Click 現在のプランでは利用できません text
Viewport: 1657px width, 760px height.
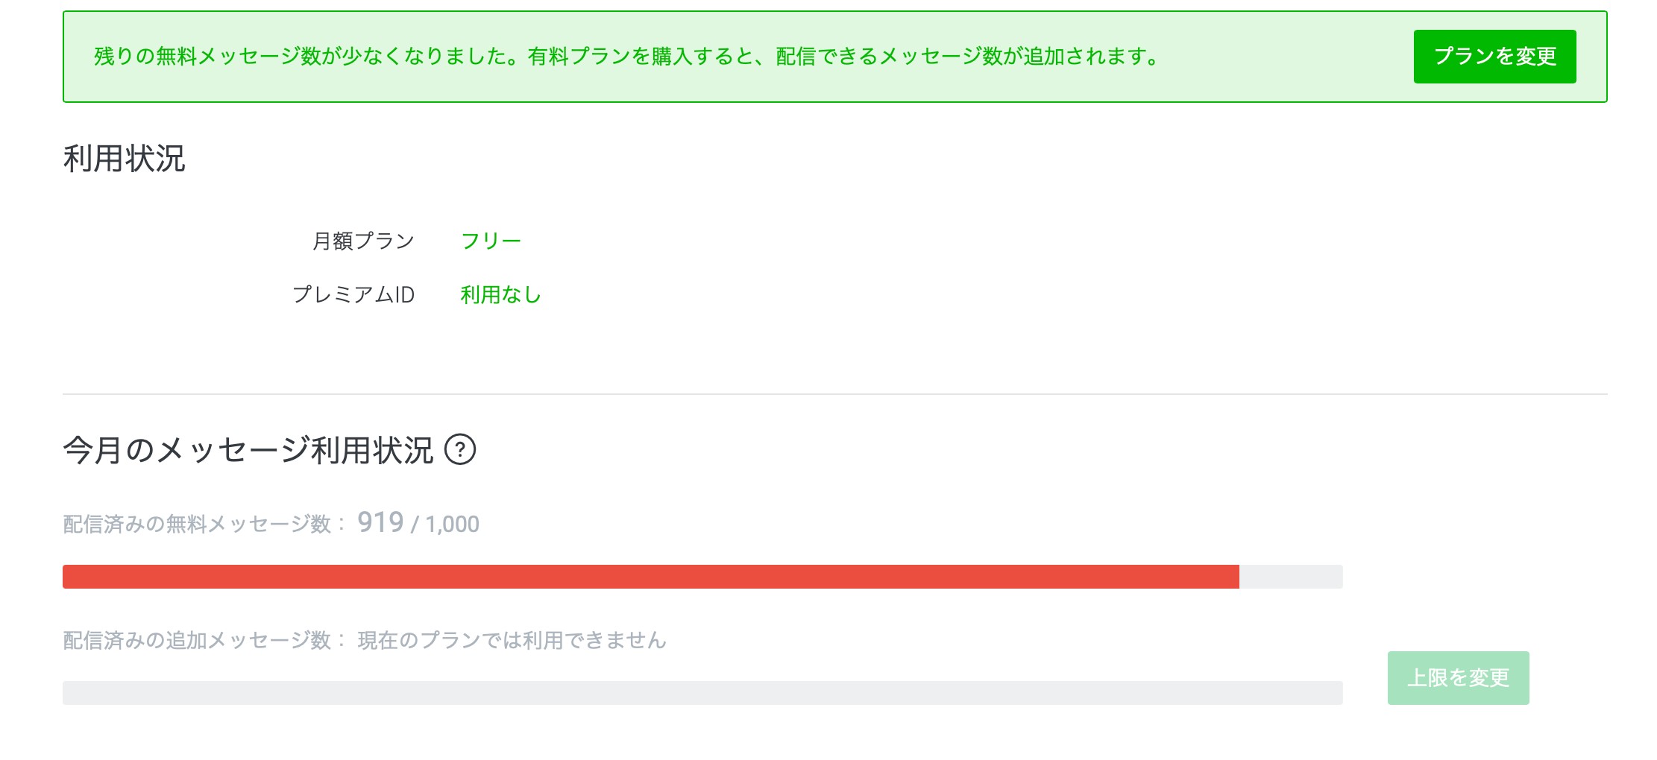[x=512, y=641]
